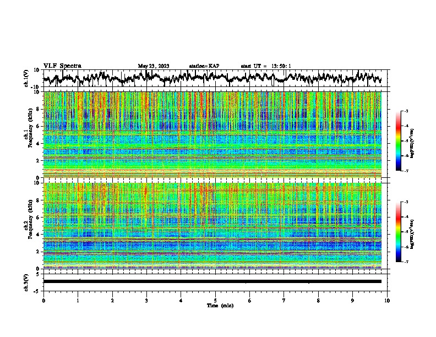This screenshot has height=337, width=436.
Task: Click the 2 kHz tick of ch.1 spectrogram
Action: click(x=38, y=160)
